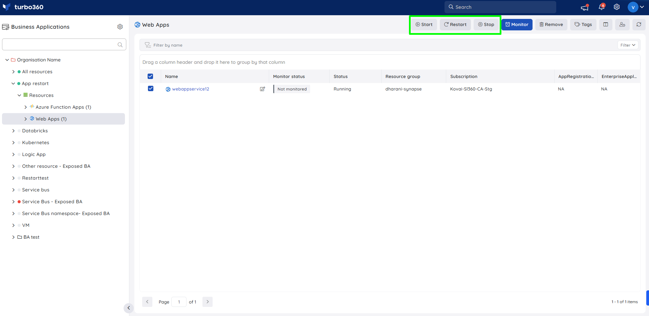Image resolution: width=649 pixels, height=316 pixels.
Task: Click the webappservice12 web app icon
Action: coord(168,89)
